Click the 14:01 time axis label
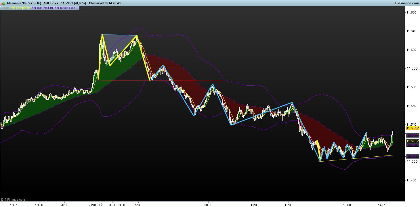Image resolution: width=420 pixels, height=207 pixels. pyautogui.click(x=382, y=205)
